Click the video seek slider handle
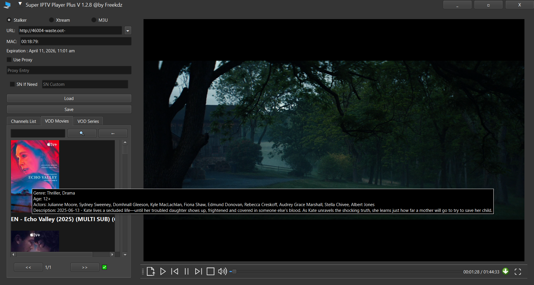Viewport: 534px width, 285px height. (234, 271)
